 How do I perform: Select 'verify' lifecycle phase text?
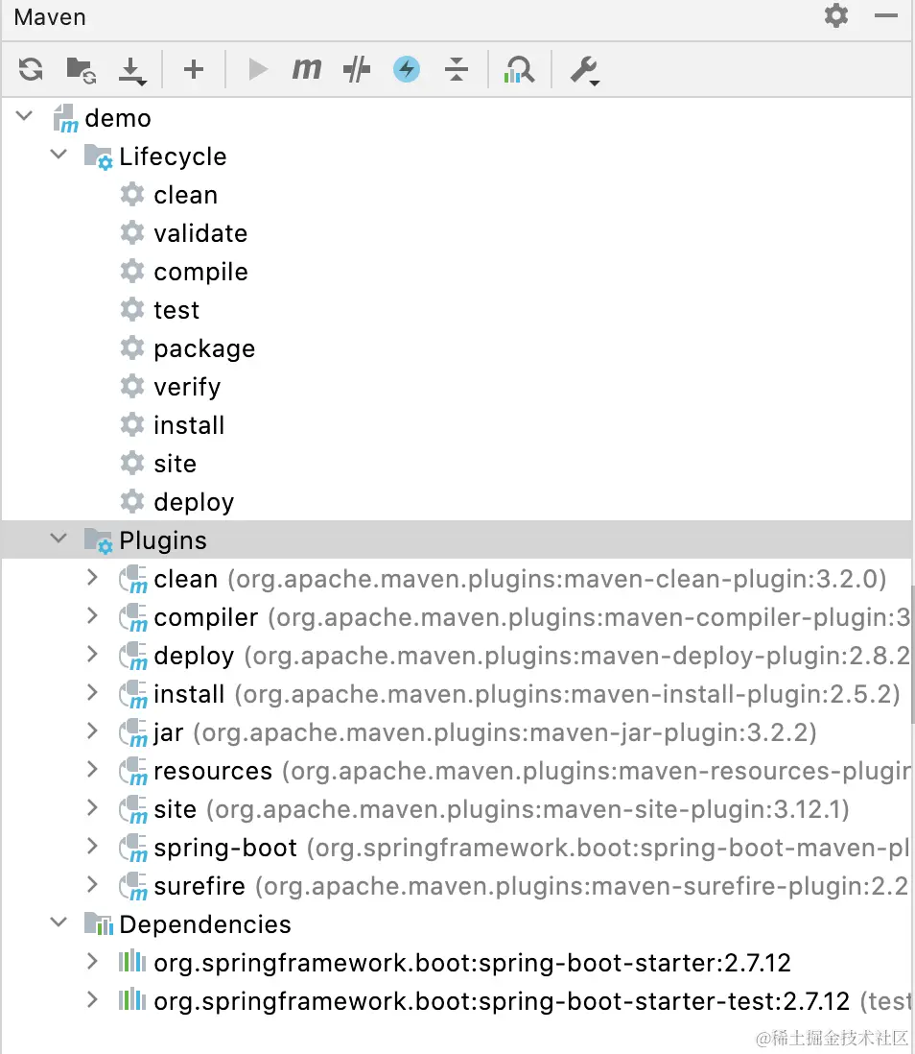click(187, 387)
